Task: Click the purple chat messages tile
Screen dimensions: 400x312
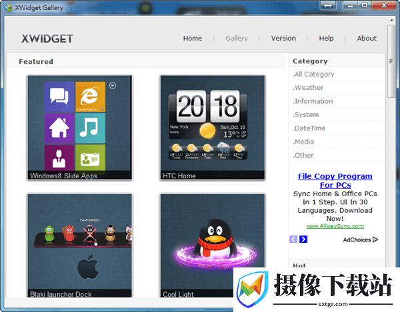Action: coord(59,96)
